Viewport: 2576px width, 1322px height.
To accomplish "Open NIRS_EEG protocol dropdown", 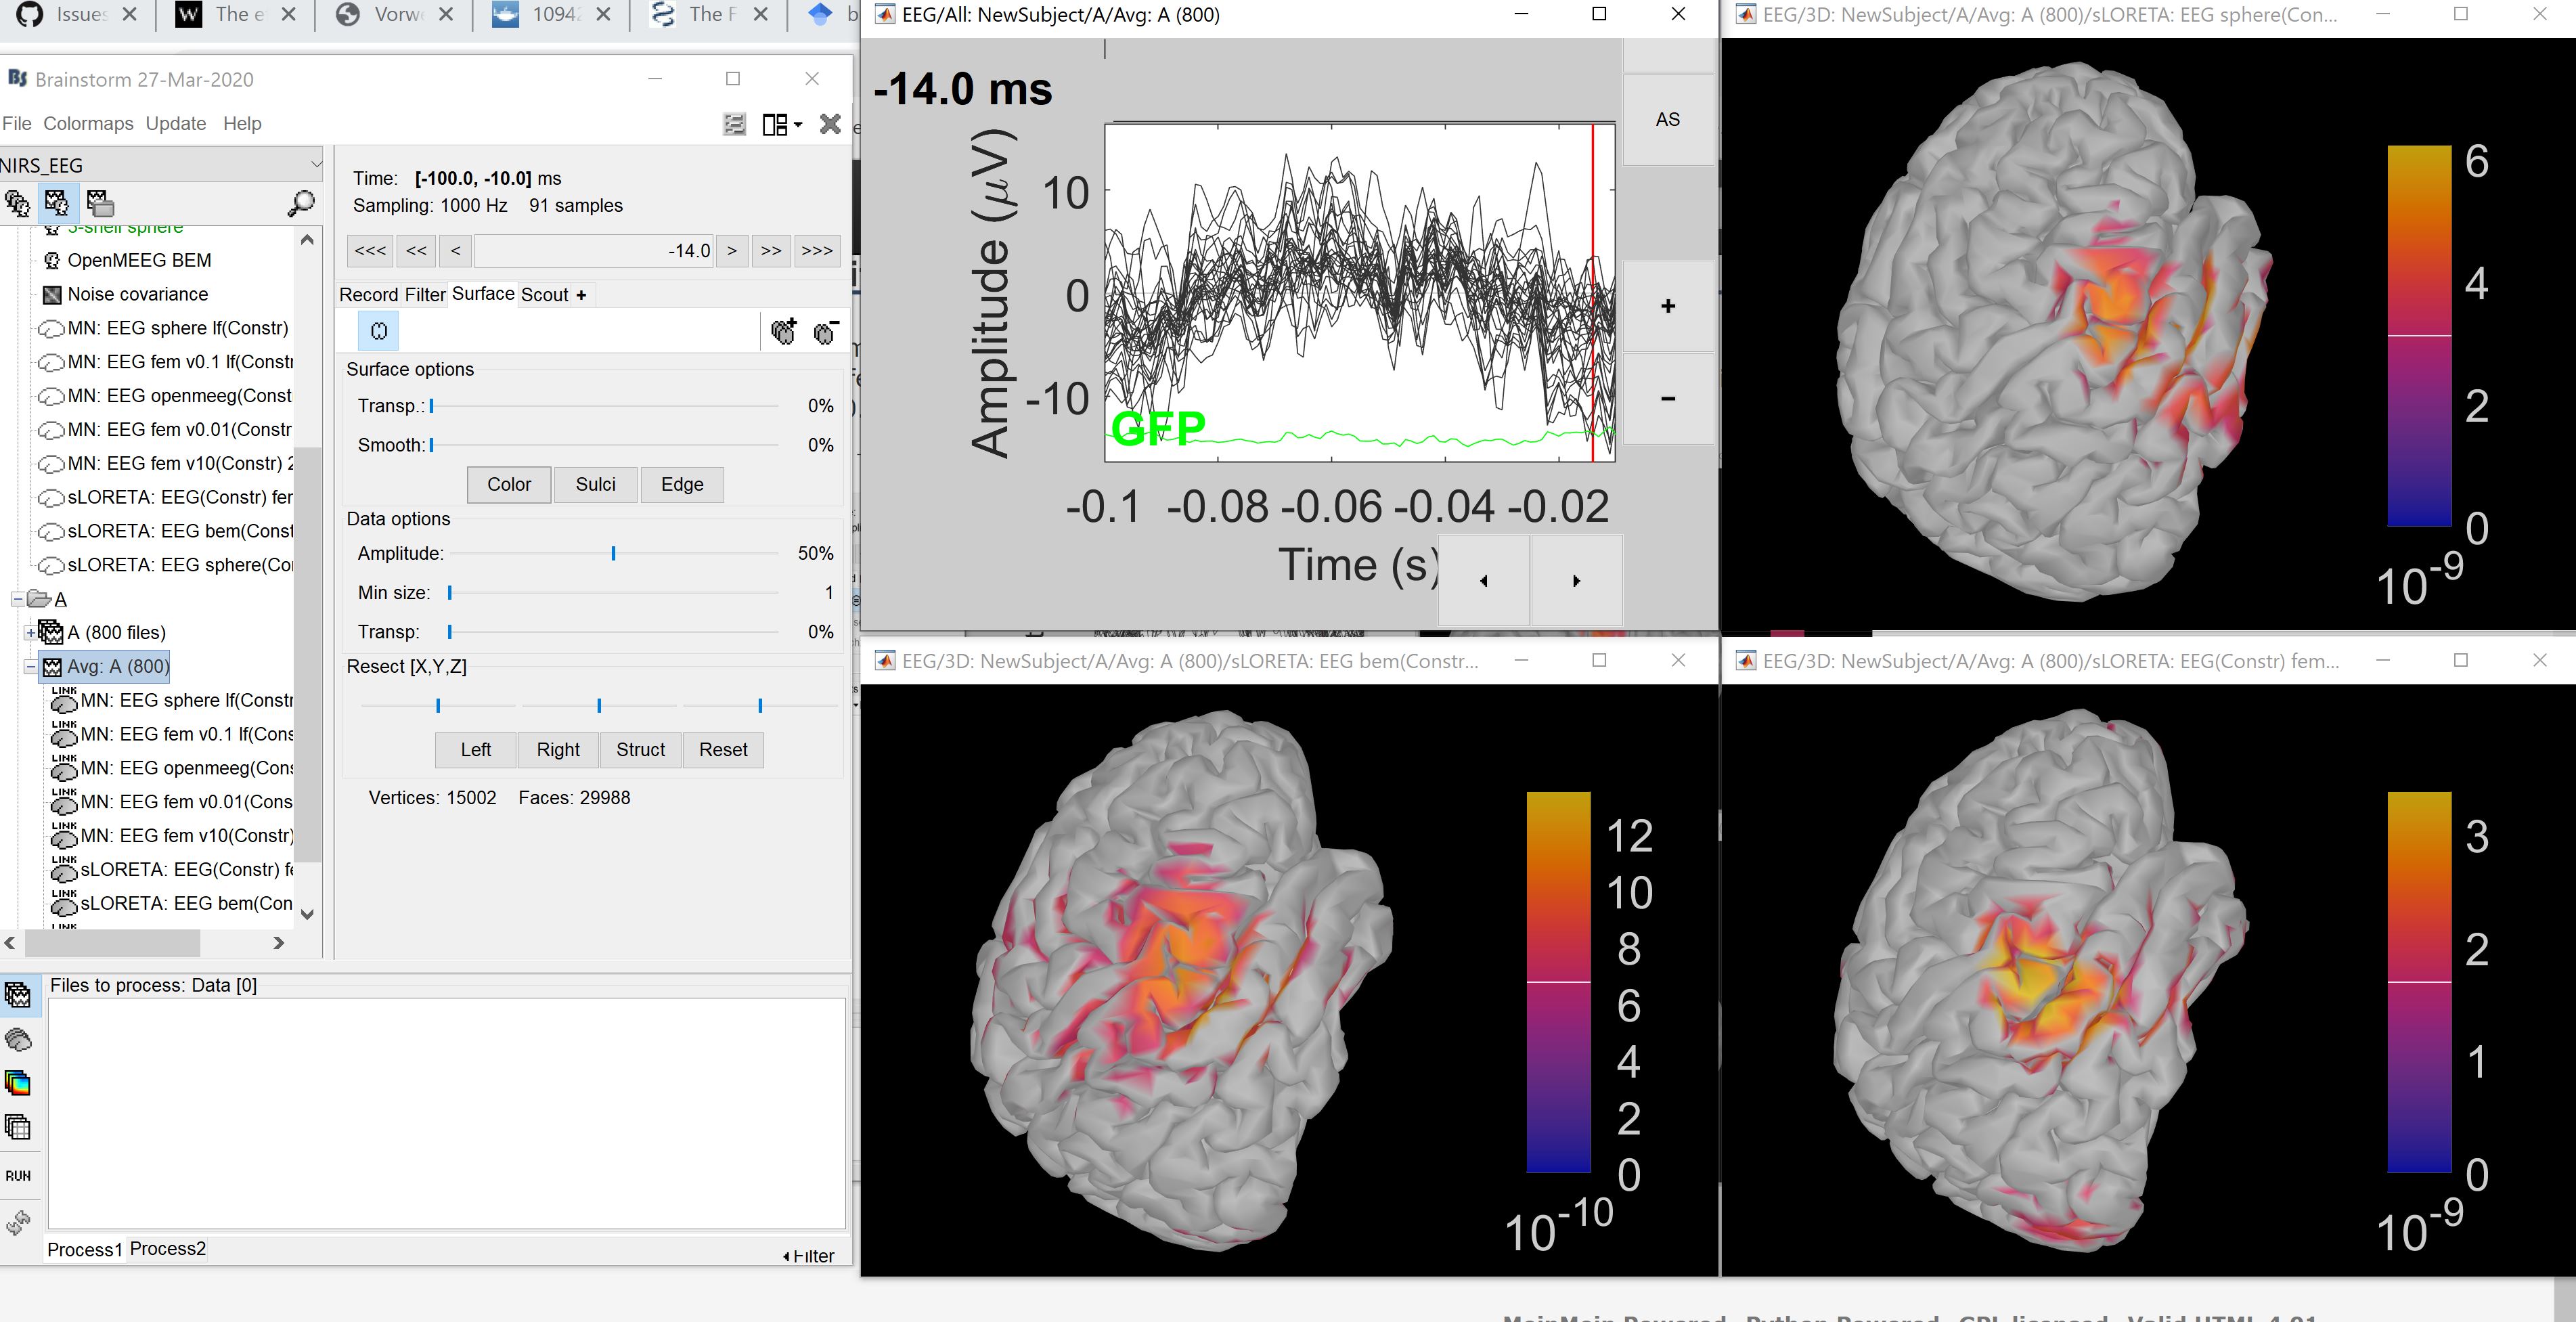I will [316, 164].
